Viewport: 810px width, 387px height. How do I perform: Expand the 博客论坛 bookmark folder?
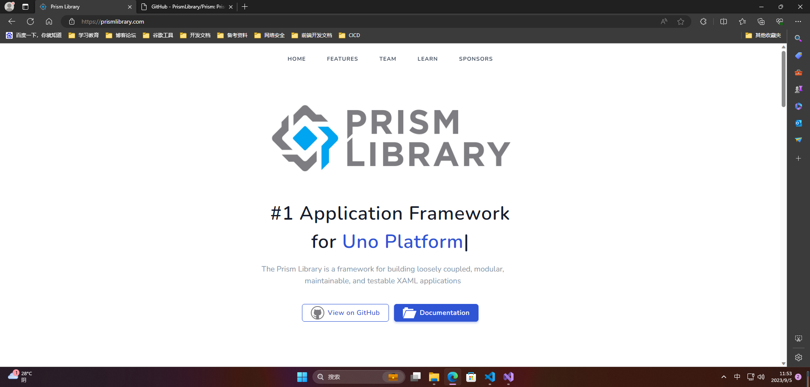pyautogui.click(x=121, y=35)
